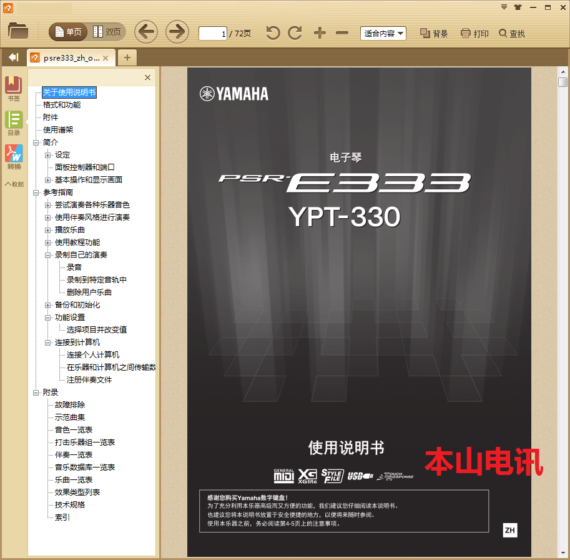The height and width of the screenshot is (560, 570).
Task: Expand the 使用教程功能 node
Action: pos(47,242)
